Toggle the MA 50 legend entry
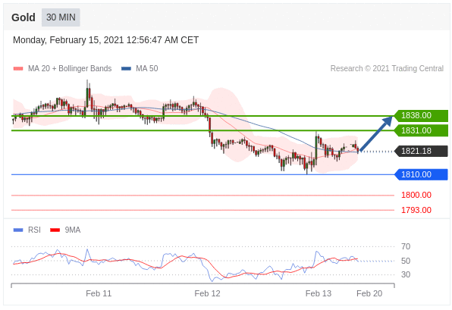 click(x=140, y=68)
